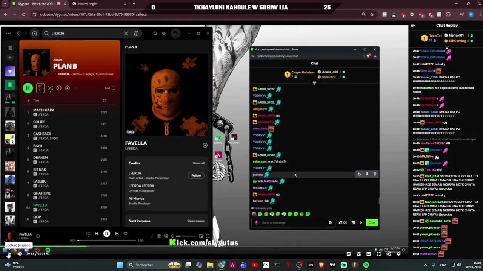Open Kick video player settings gear

click(398, 254)
